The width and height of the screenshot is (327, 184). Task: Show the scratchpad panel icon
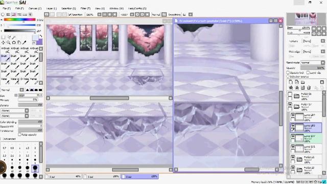[30, 14]
